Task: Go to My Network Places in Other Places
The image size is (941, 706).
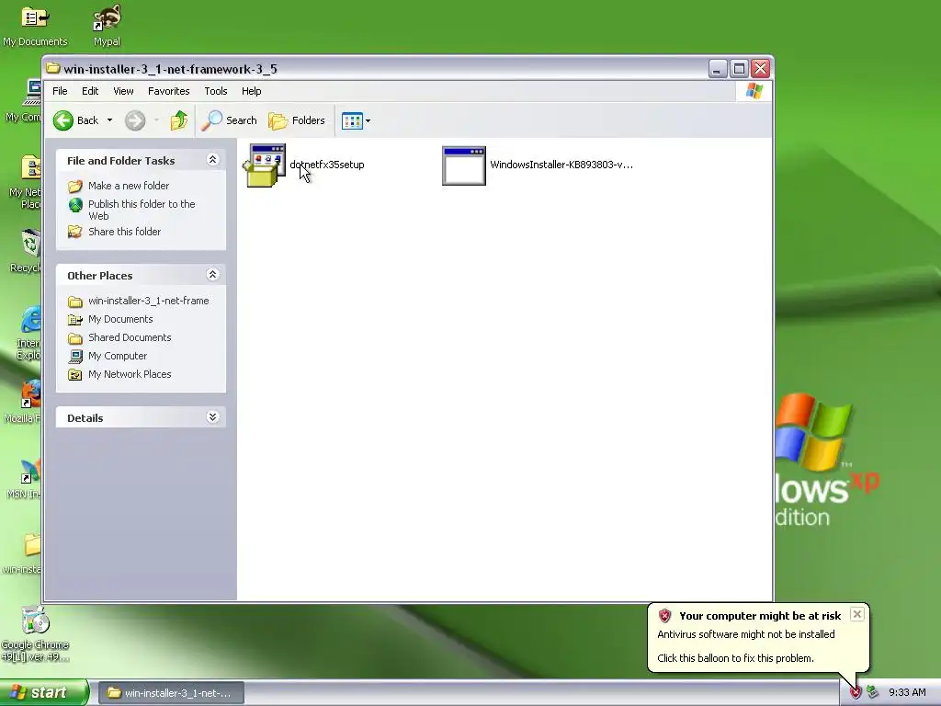Action: click(x=130, y=374)
